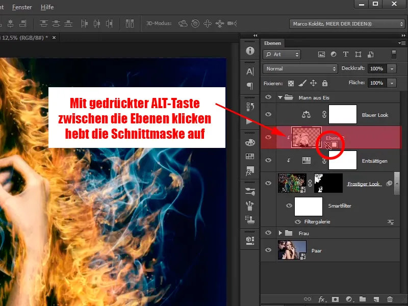Open the Color palette panel icon
The height and width of the screenshot is (306, 408).
(x=250, y=142)
